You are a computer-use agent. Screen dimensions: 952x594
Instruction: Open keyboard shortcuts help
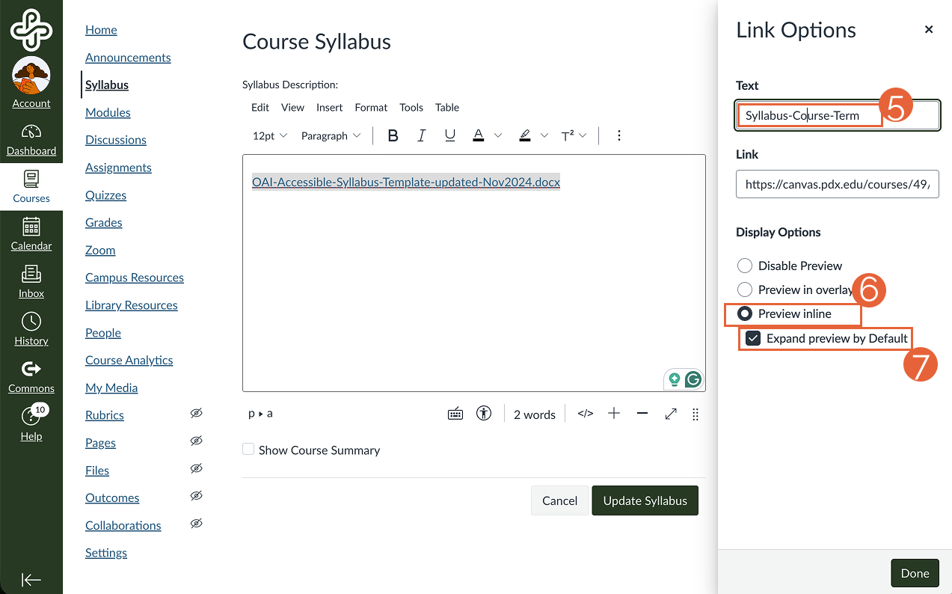pos(455,413)
